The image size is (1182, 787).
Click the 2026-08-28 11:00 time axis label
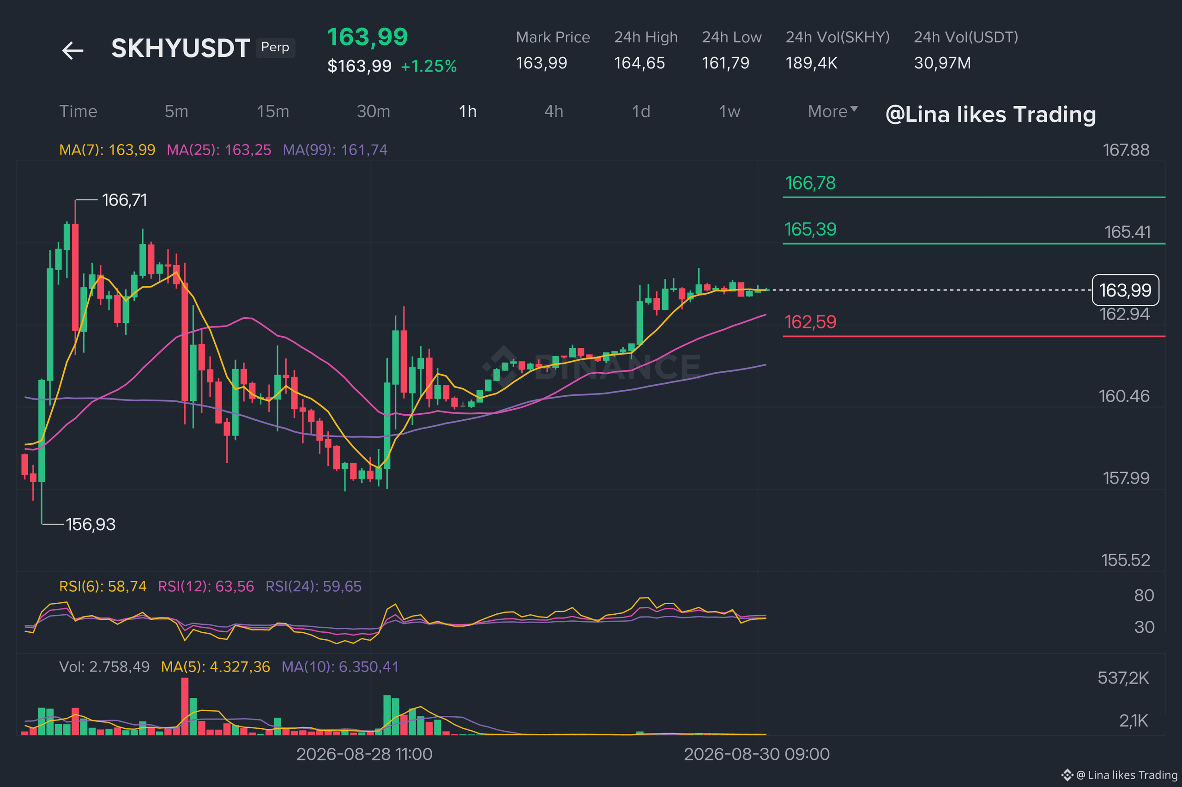(364, 754)
